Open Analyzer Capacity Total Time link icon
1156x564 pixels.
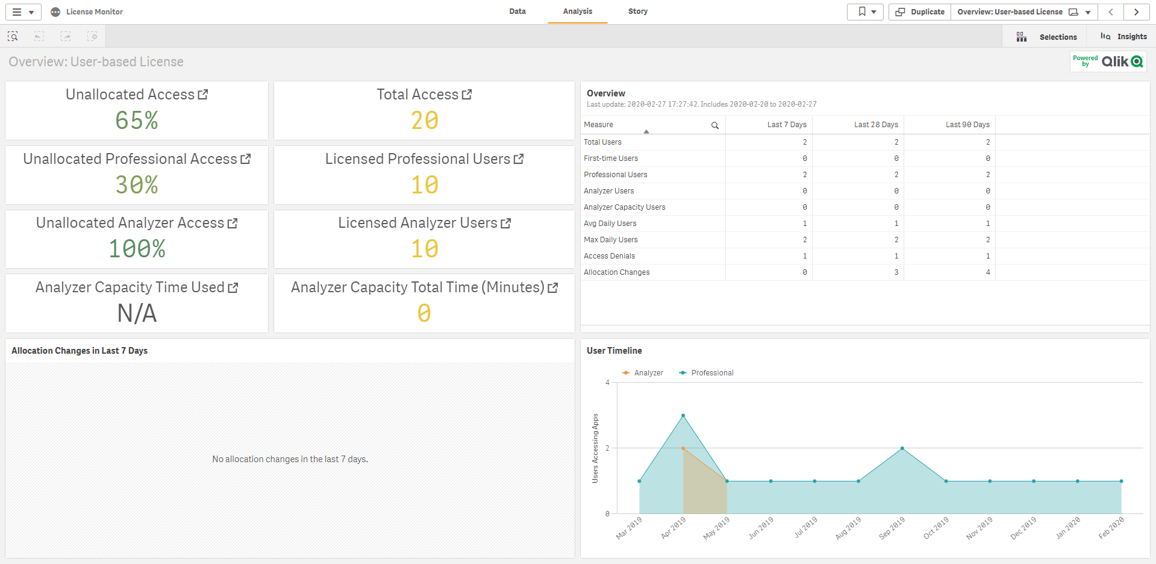point(553,287)
